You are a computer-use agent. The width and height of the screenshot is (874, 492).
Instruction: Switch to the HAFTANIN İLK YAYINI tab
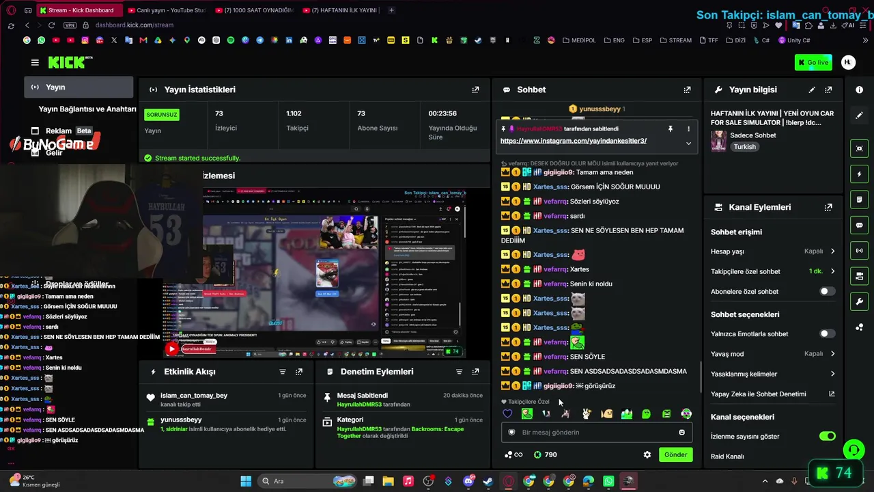341,10
